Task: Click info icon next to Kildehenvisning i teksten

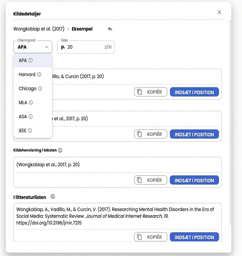Action: coord(60,150)
